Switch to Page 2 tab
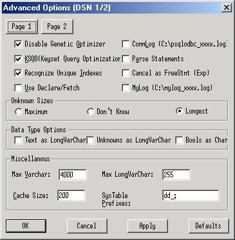Screen dimensions: 235x240 (x=57, y=26)
